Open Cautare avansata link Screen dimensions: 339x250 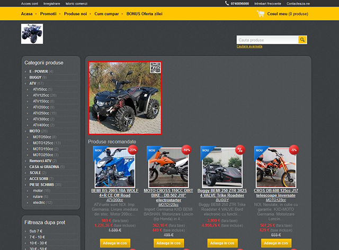tap(249, 47)
